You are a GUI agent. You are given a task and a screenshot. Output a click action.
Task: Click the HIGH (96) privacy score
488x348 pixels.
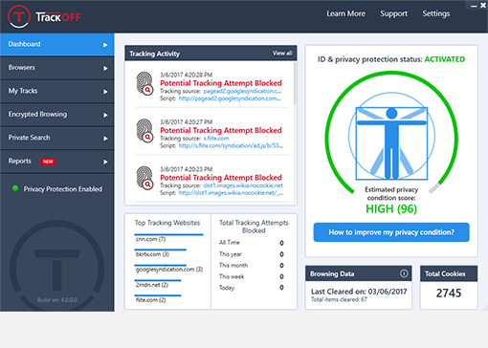coord(391,209)
